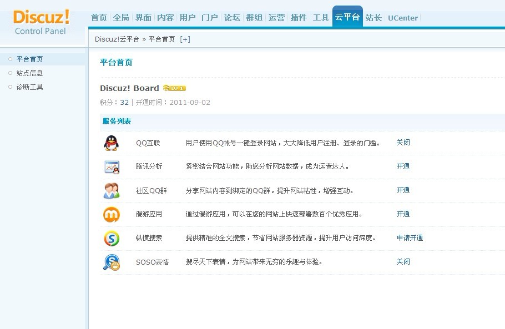
Task: Open the 界面 top menu
Action: click(x=143, y=17)
